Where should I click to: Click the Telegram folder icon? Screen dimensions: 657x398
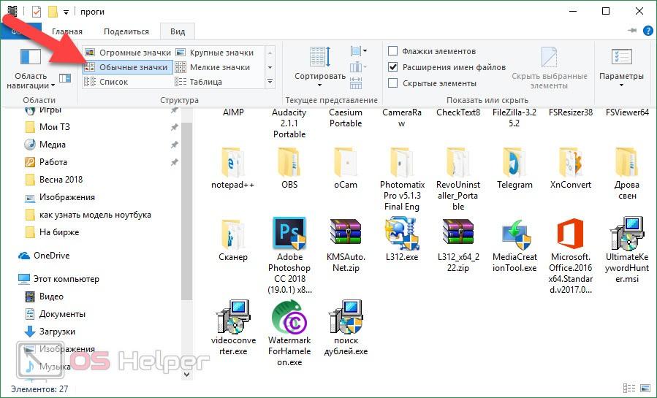point(514,162)
